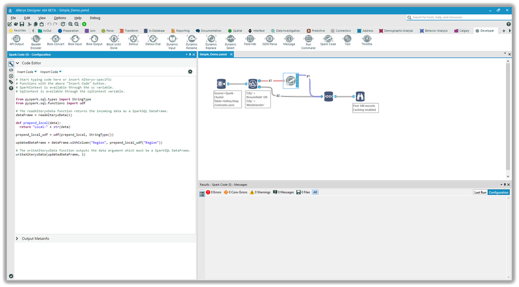The image size is (519, 287).
Task: Open code editor settings gear
Action: [x=190, y=72]
